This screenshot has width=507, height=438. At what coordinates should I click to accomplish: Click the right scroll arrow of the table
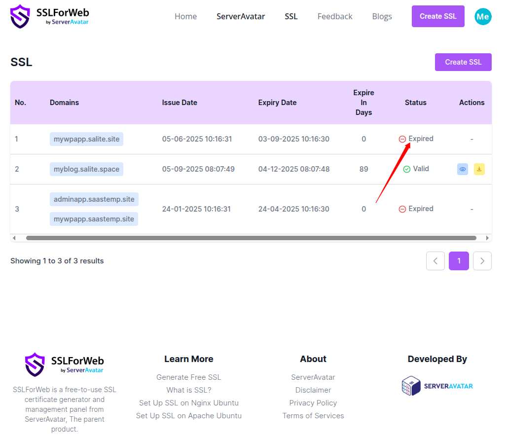click(x=488, y=238)
